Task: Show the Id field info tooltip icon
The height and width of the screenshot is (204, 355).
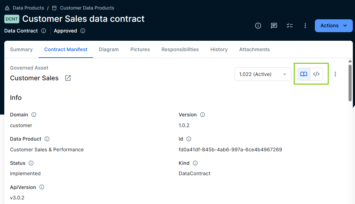Action: coord(189,139)
